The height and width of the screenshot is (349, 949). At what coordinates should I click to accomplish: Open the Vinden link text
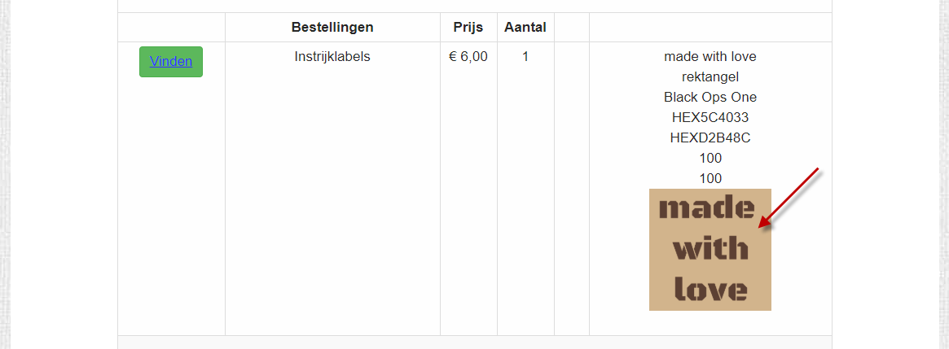pos(171,62)
